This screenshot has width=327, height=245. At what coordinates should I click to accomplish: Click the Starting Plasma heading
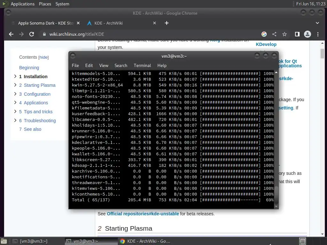[x=128, y=228]
